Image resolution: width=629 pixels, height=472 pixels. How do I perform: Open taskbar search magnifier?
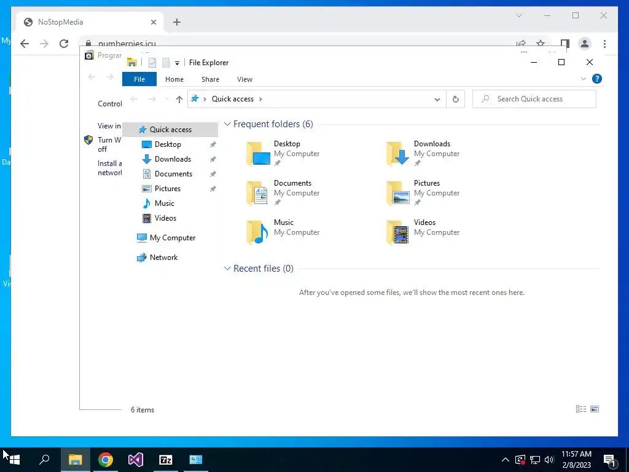[44, 460]
